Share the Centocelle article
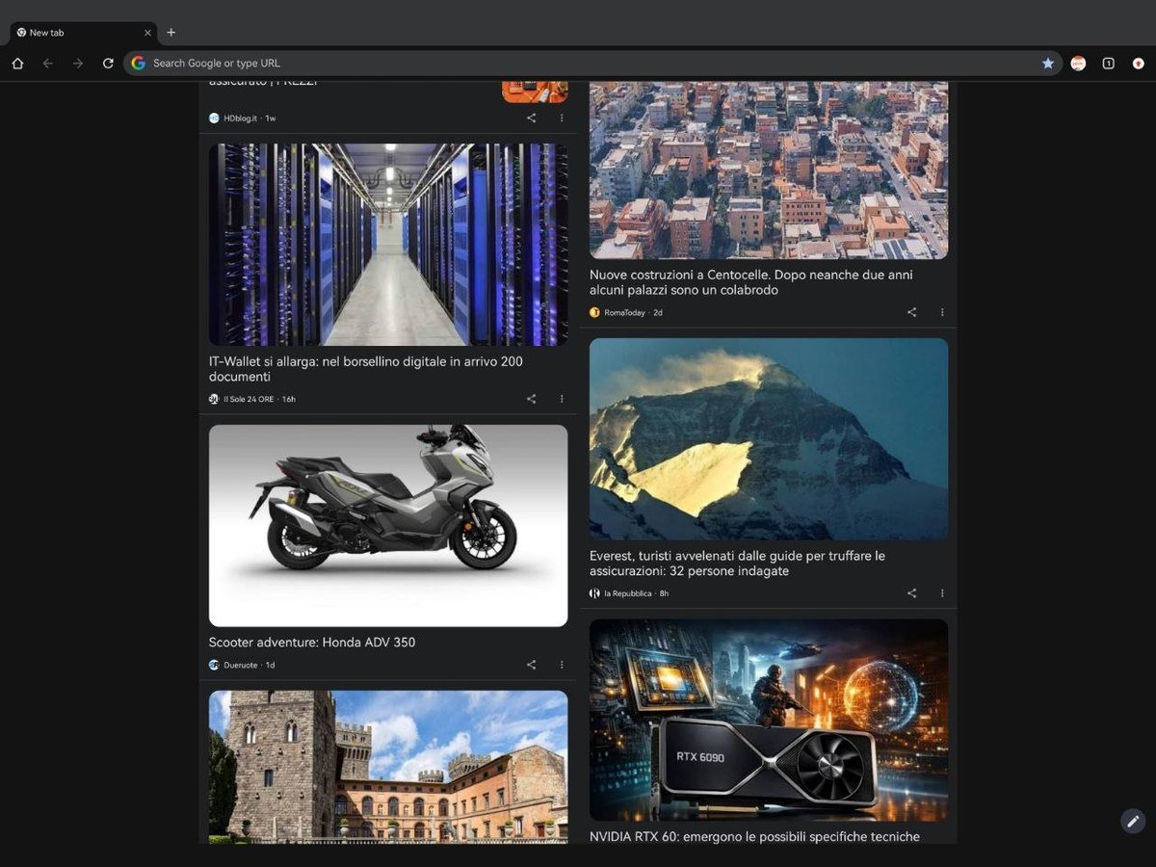The width and height of the screenshot is (1156, 867). pyautogui.click(x=911, y=312)
